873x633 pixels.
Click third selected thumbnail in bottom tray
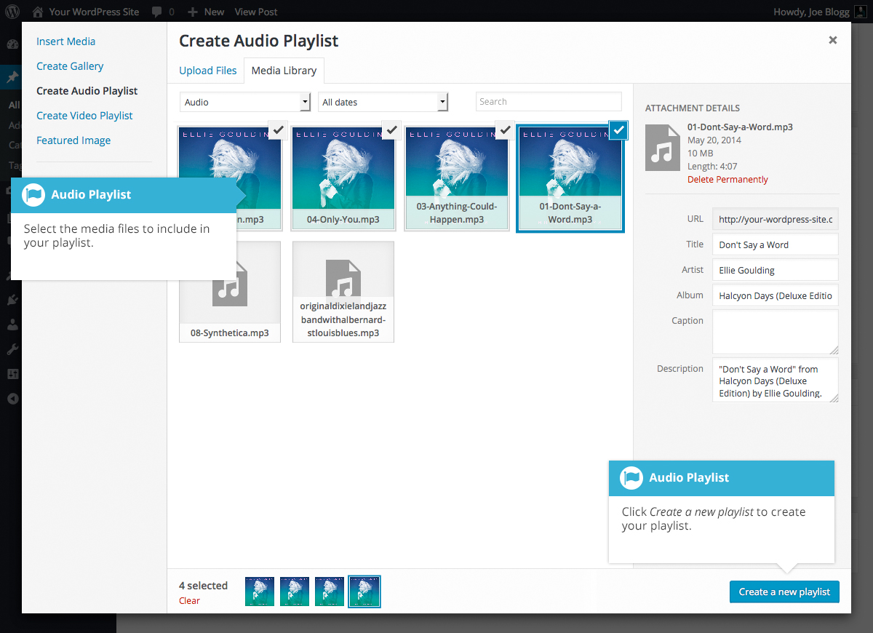pos(330,592)
